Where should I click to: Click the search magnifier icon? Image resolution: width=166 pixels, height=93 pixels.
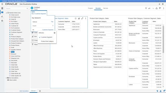click(x=27, y=9)
